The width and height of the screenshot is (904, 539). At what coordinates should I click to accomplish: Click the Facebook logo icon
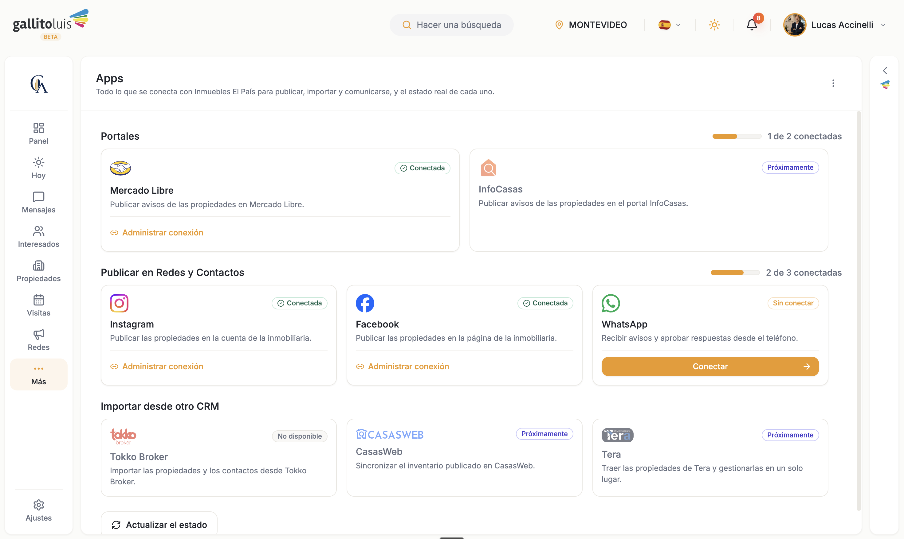tap(365, 303)
